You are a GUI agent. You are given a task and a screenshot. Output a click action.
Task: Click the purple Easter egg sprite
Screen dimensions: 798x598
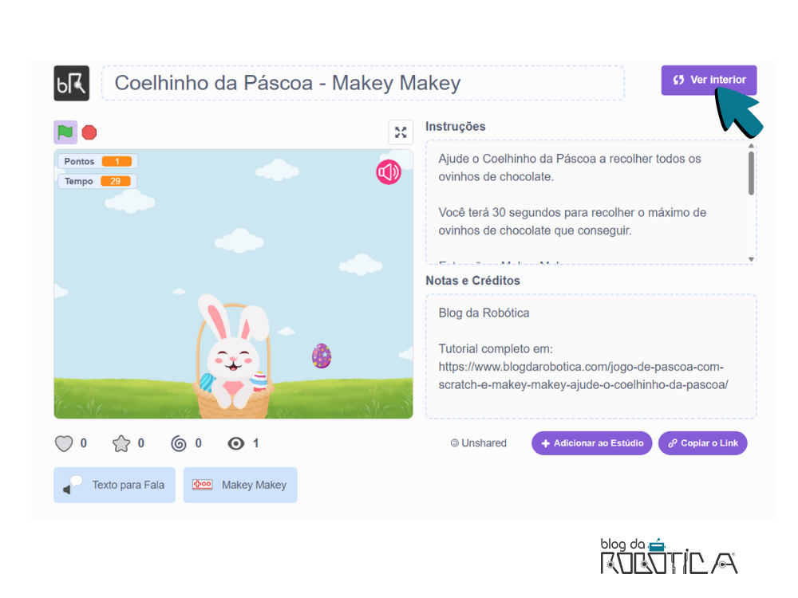pyautogui.click(x=322, y=356)
